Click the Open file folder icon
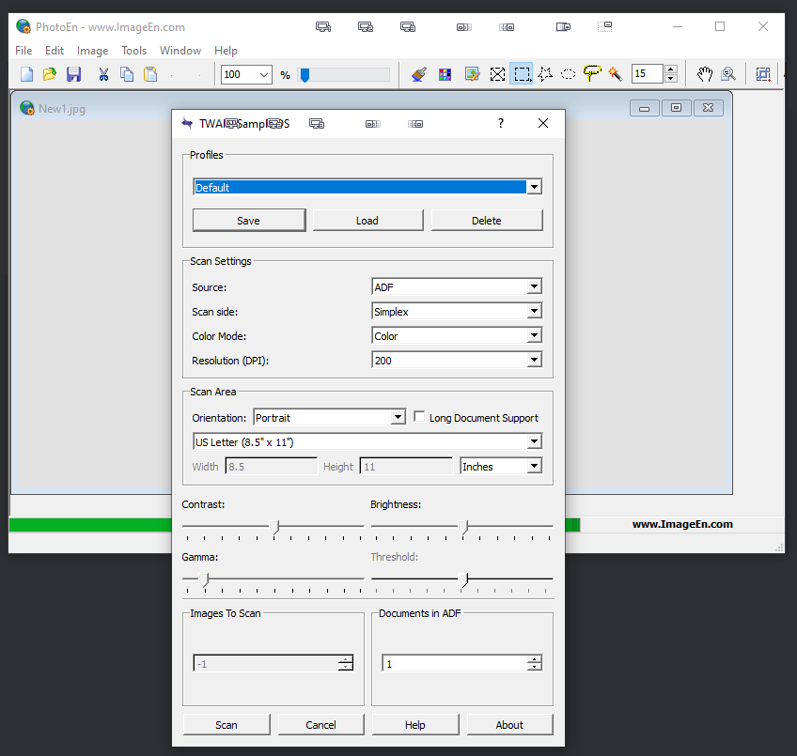The image size is (797, 756). pos(49,74)
